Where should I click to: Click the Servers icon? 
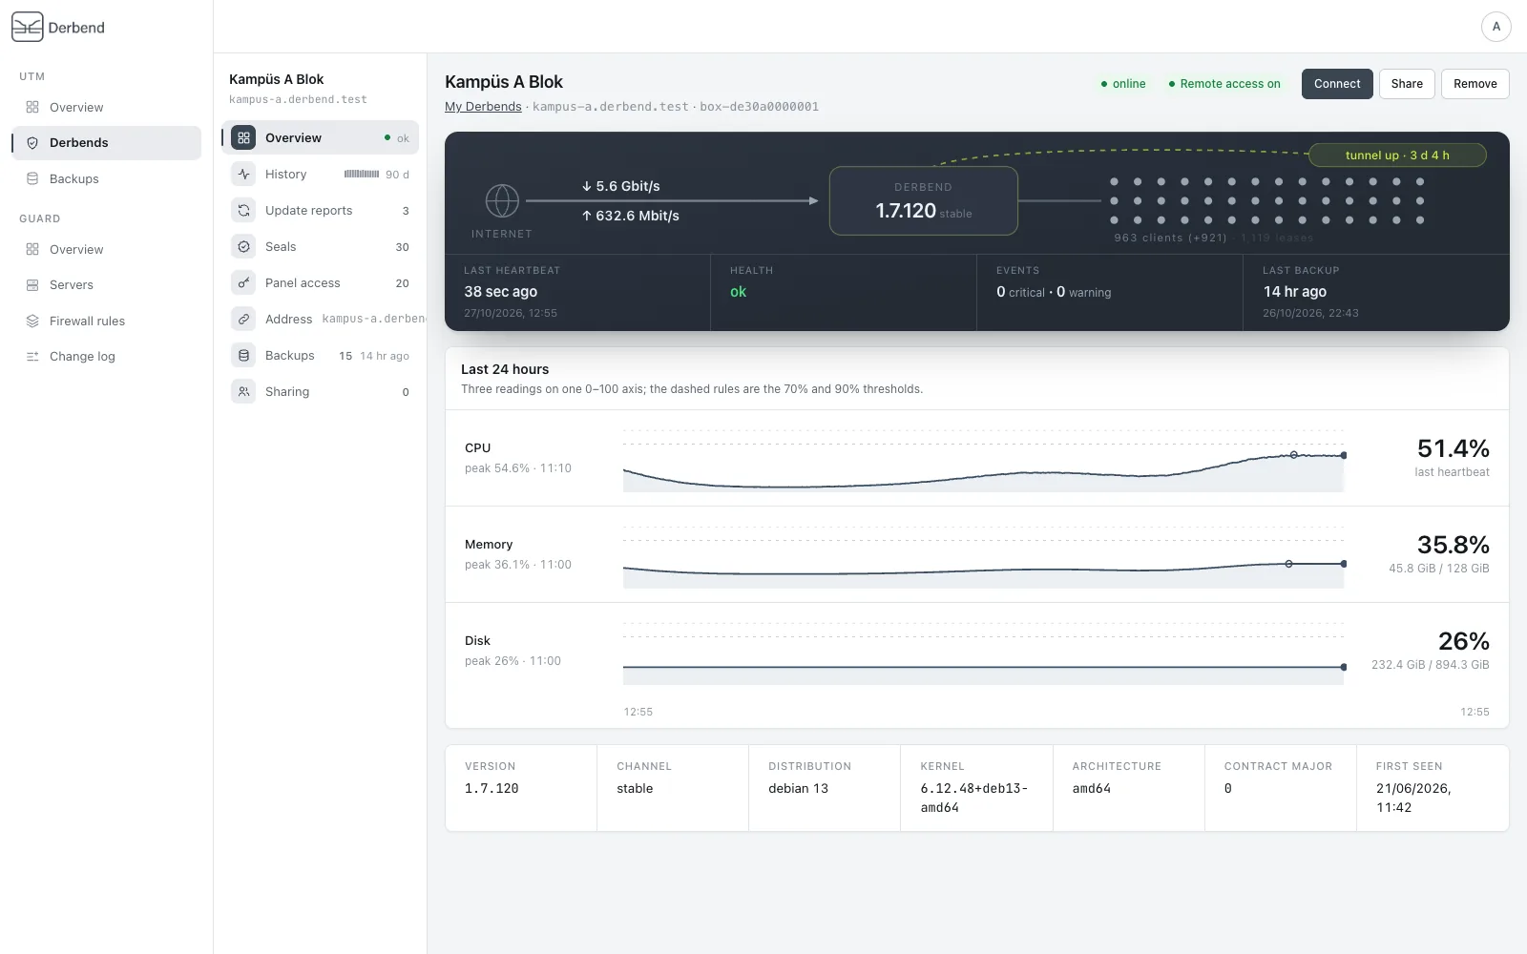point(32,285)
